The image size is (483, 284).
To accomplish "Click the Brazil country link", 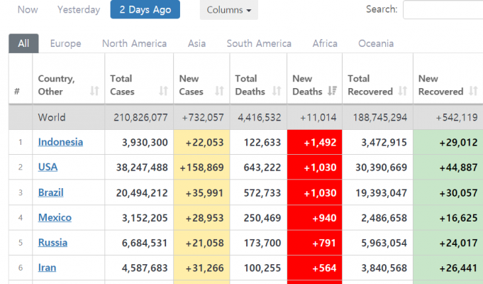I will [51, 192].
